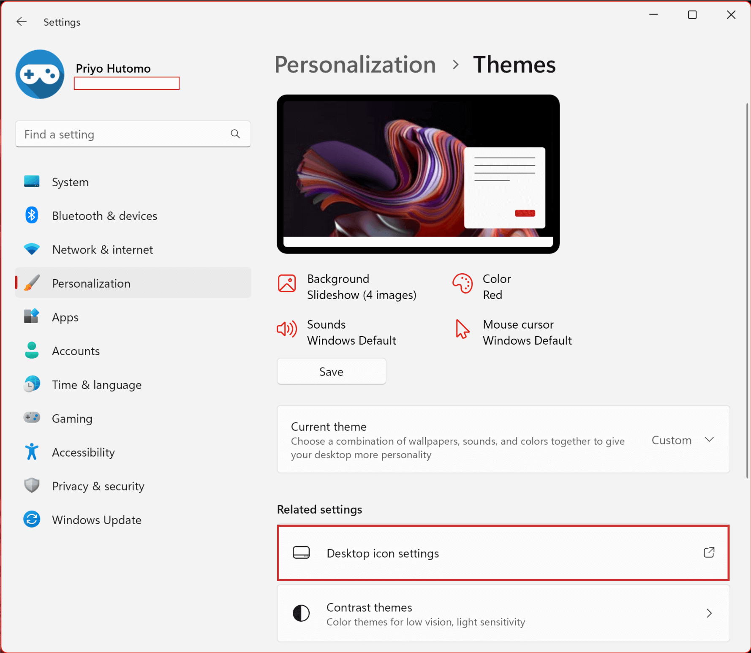The image size is (751, 653).
Task: Open Windows Update settings
Action: pos(133,520)
